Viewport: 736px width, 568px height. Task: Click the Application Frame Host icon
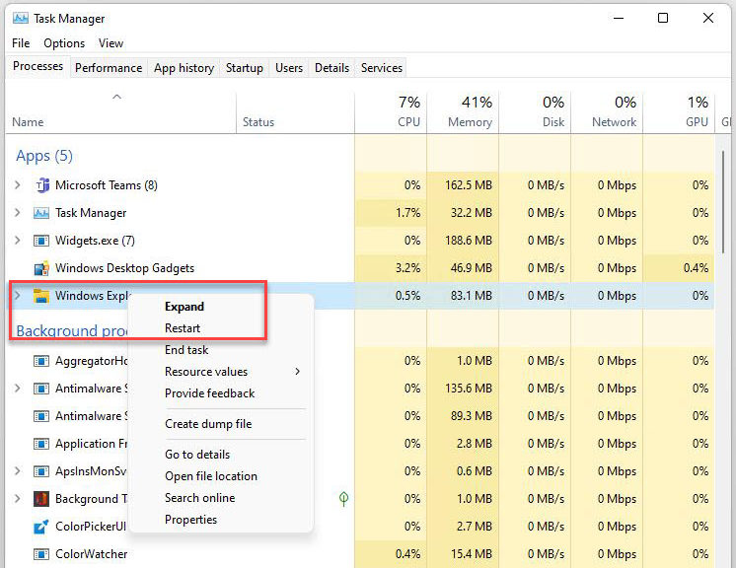point(41,444)
